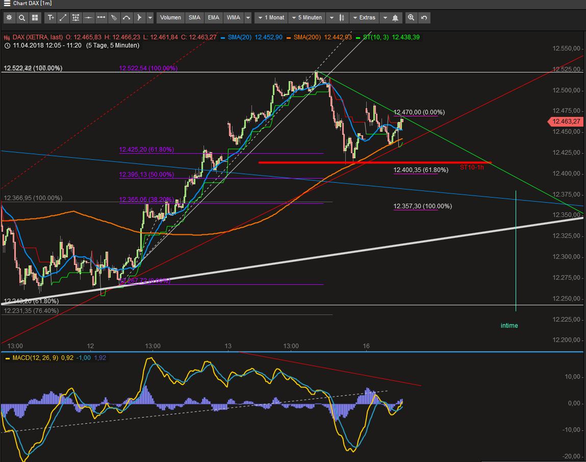Open the chart settings gear icon
This screenshot has height=462, width=586.
(x=9, y=17)
